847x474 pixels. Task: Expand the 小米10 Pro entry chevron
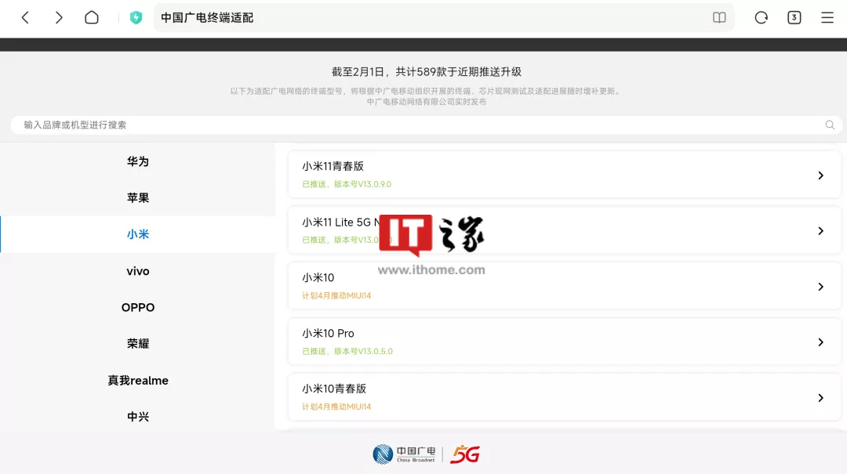click(820, 342)
